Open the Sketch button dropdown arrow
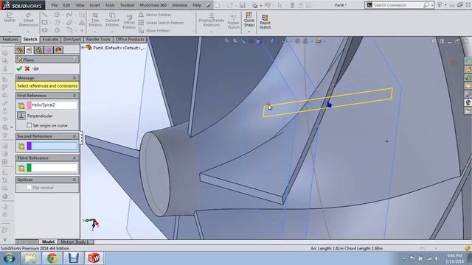This screenshot has height=265, width=472. point(10,32)
